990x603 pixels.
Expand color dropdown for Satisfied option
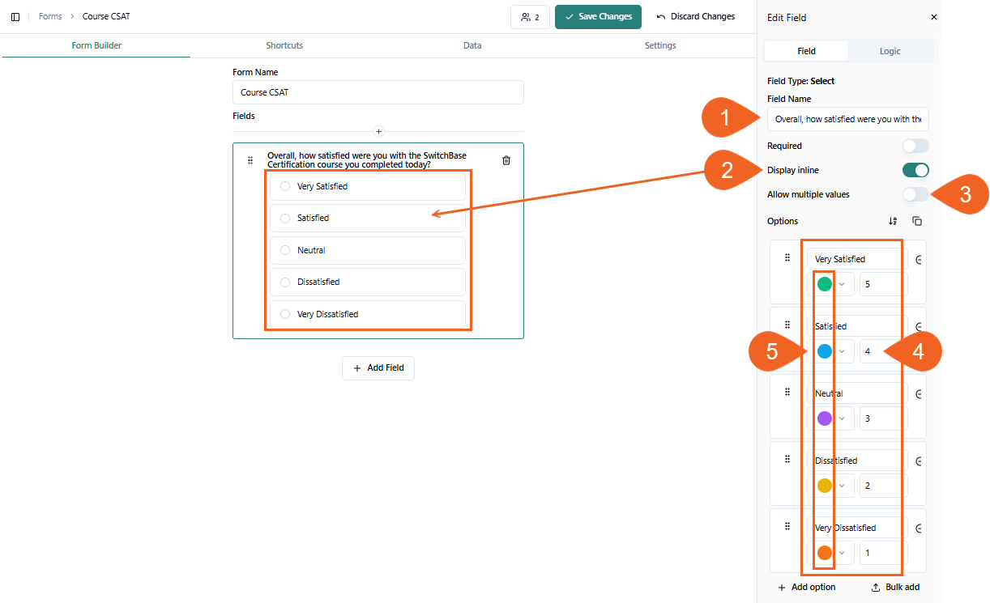tap(842, 351)
